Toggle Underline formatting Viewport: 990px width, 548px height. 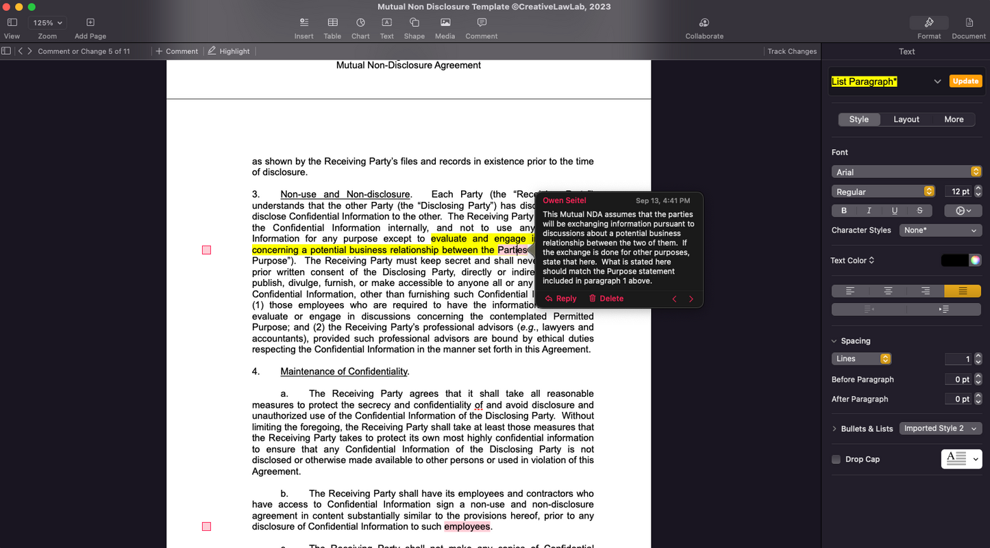894,211
